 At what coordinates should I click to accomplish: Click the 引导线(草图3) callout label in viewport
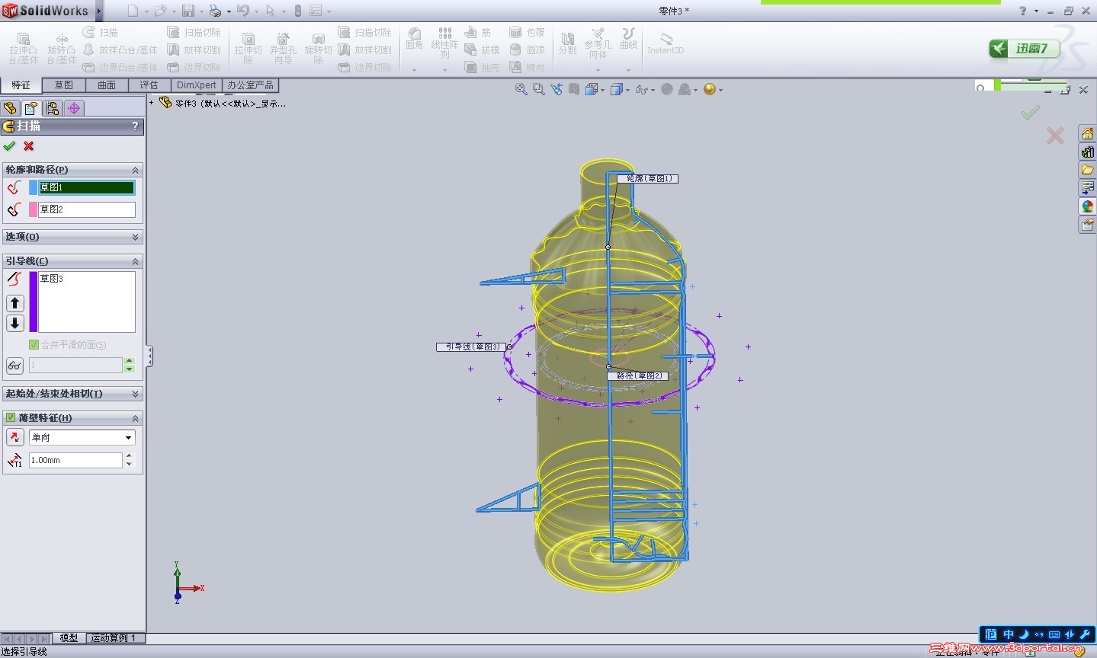pos(471,347)
